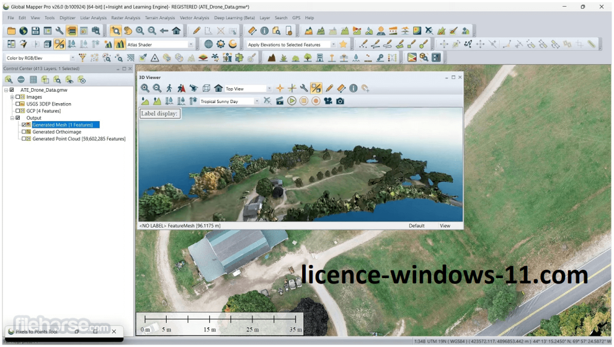This screenshot has width=614, height=347.
Task: Select the hand Pan tool
Action: 128,31
